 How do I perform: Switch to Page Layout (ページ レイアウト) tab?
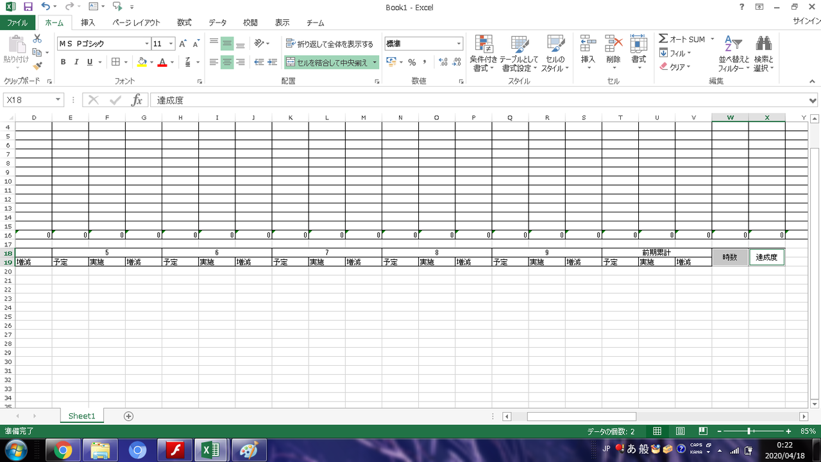[x=136, y=22]
